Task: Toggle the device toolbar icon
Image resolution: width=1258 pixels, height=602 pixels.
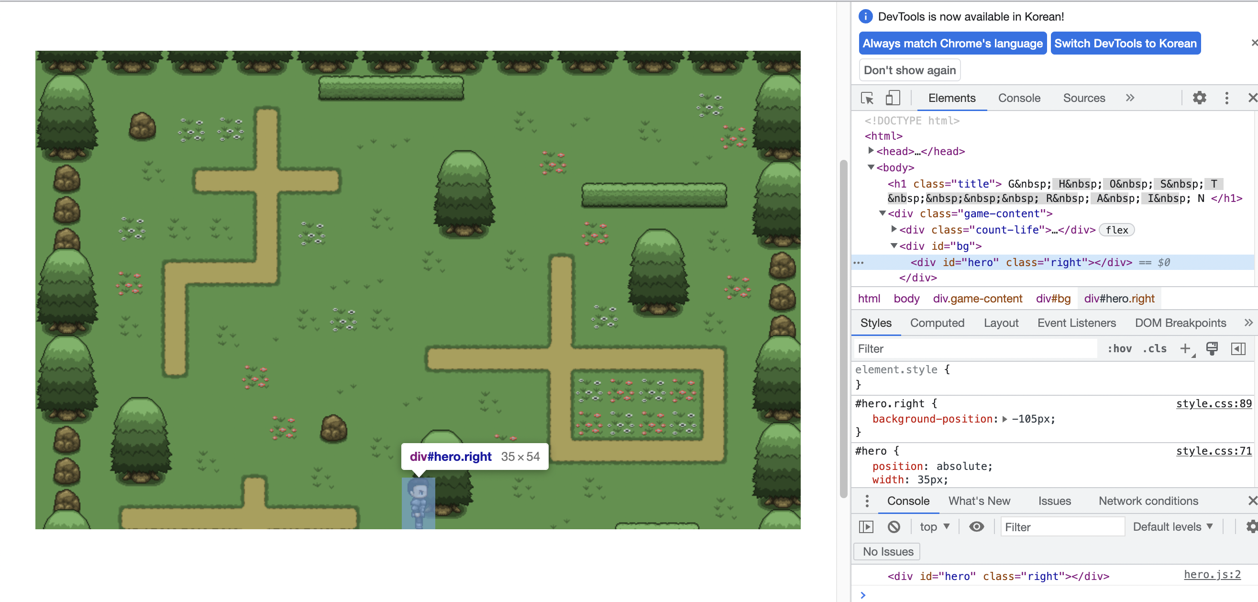Action: point(893,98)
